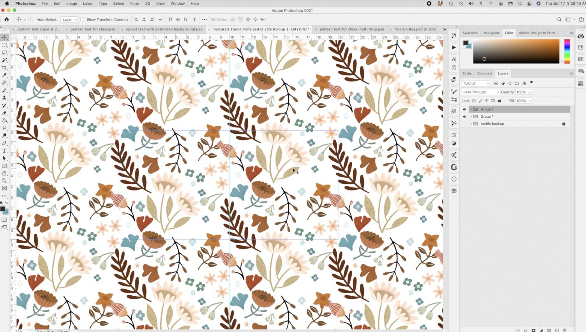This screenshot has width=586, height=332.
Task: Select the Rectangle shape tool
Action: [4, 166]
